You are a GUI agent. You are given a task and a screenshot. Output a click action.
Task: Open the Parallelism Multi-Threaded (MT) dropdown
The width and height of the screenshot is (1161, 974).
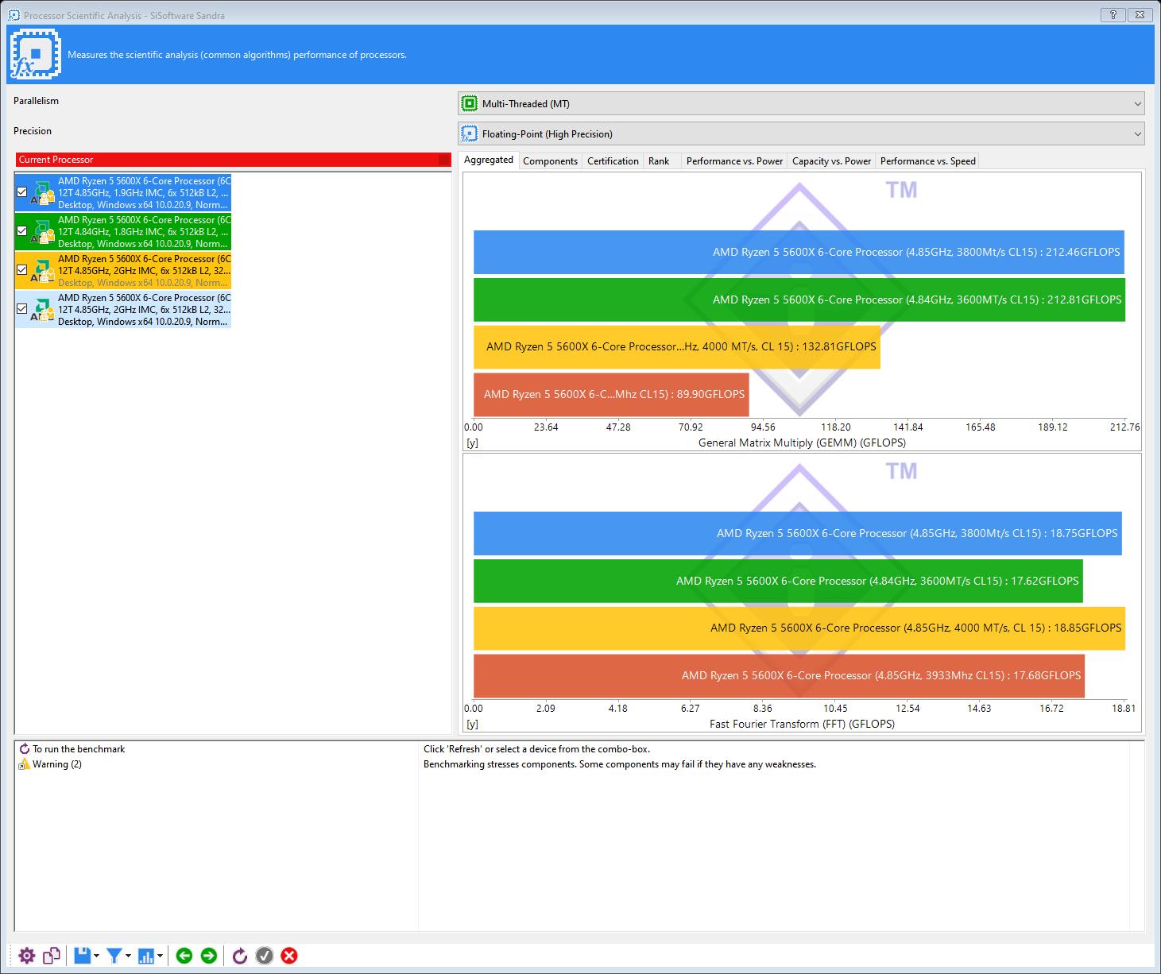click(801, 104)
